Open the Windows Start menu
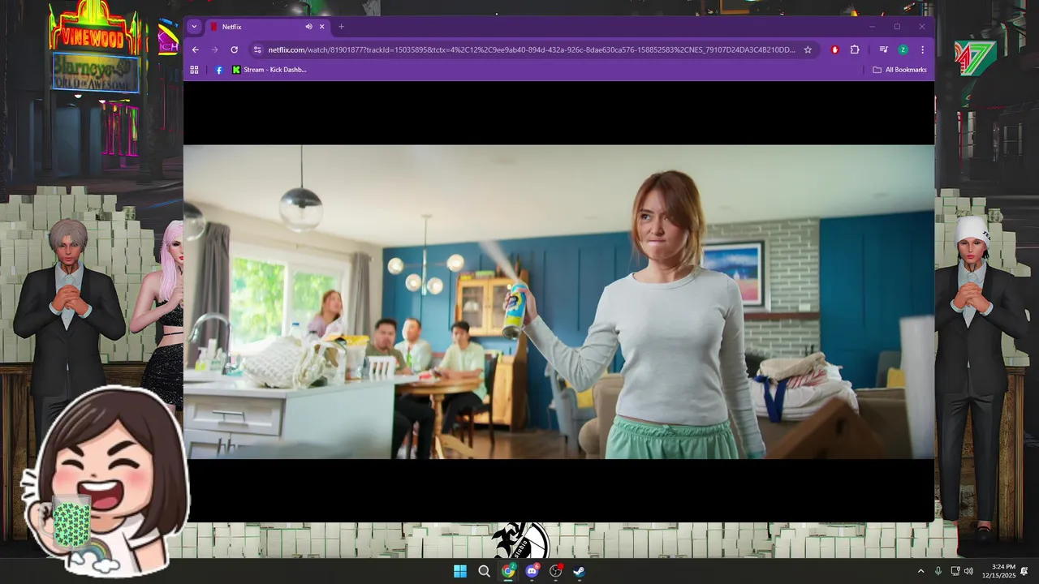1039x584 pixels. click(x=460, y=571)
